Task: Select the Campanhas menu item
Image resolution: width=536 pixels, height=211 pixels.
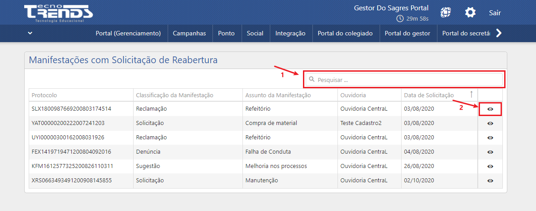Action: click(x=189, y=33)
